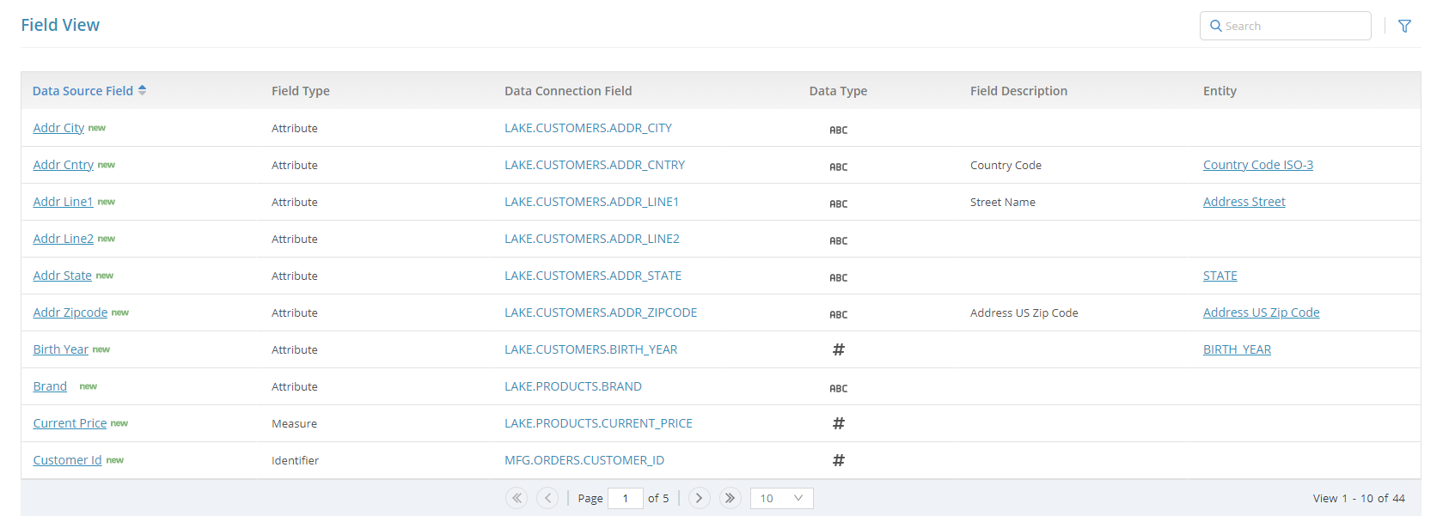Go to previous page arrow
Image resolution: width=1455 pixels, height=528 pixels.
(547, 498)
